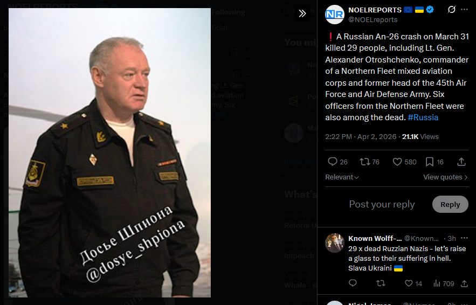
Task: Click the grey Reply button
Action: (x=450, y=204)
